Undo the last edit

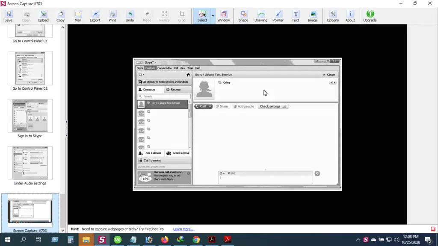130,16
